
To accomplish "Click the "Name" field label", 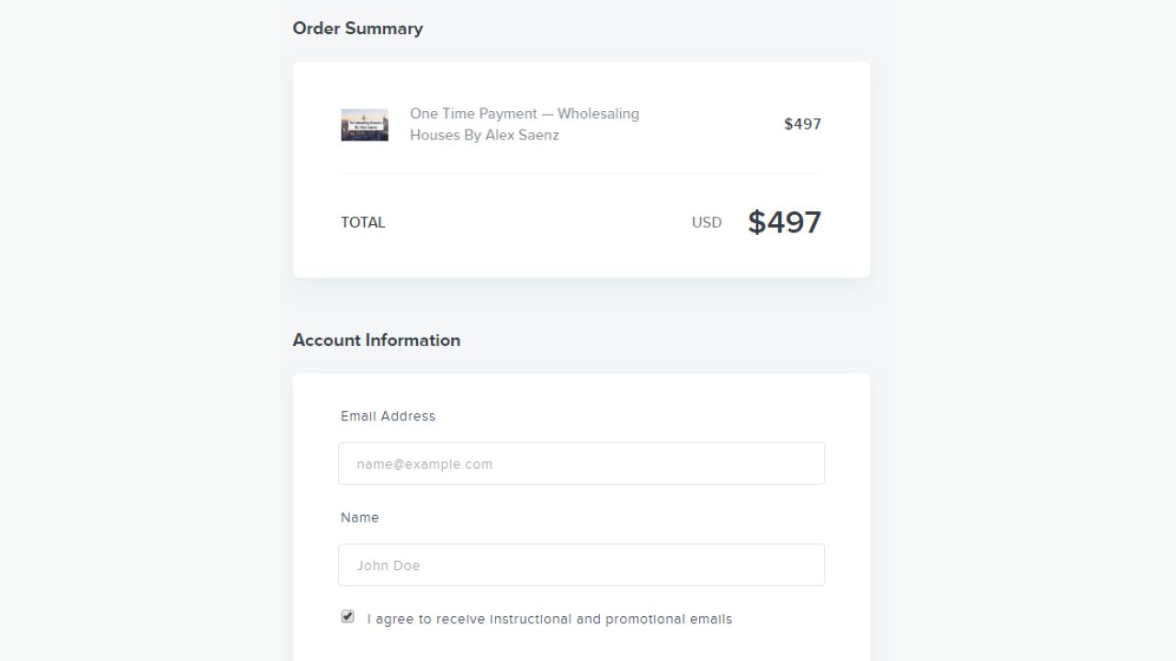I will pyautogui.click(x=359, y=518).
